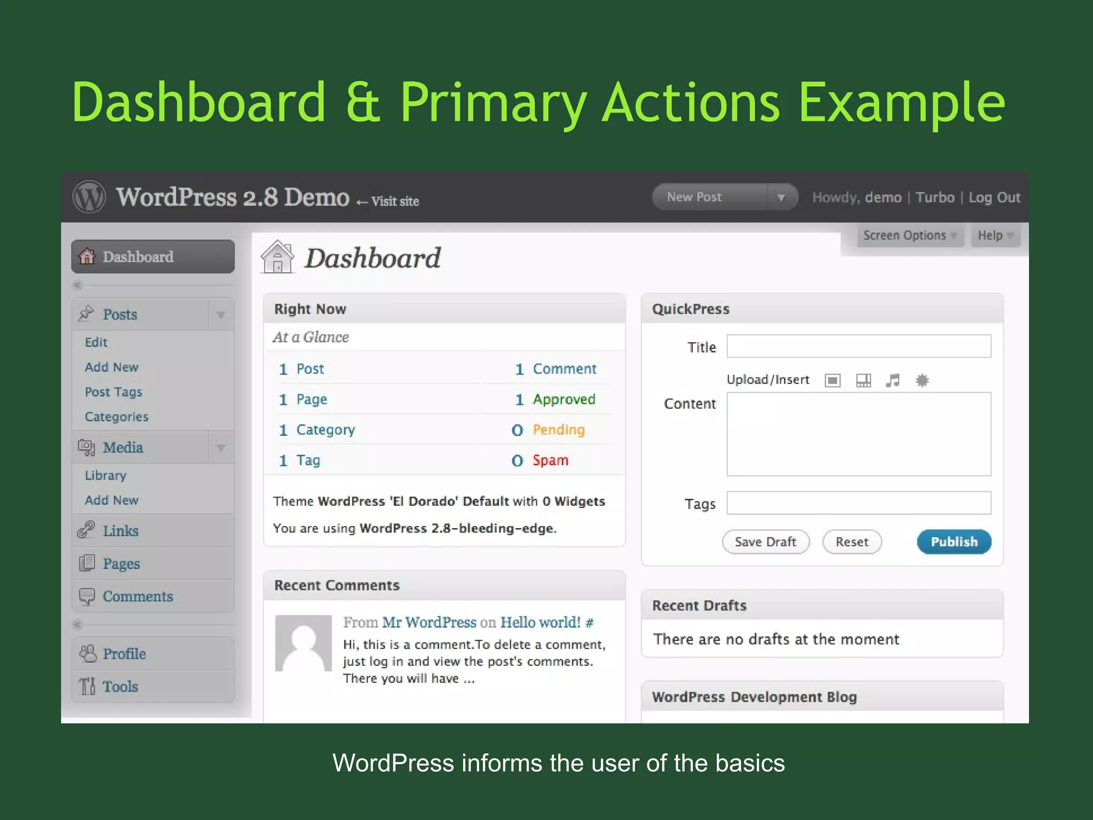Click the New Post button
Viewport: 1093px width, 820px height.
pos(710,197)
